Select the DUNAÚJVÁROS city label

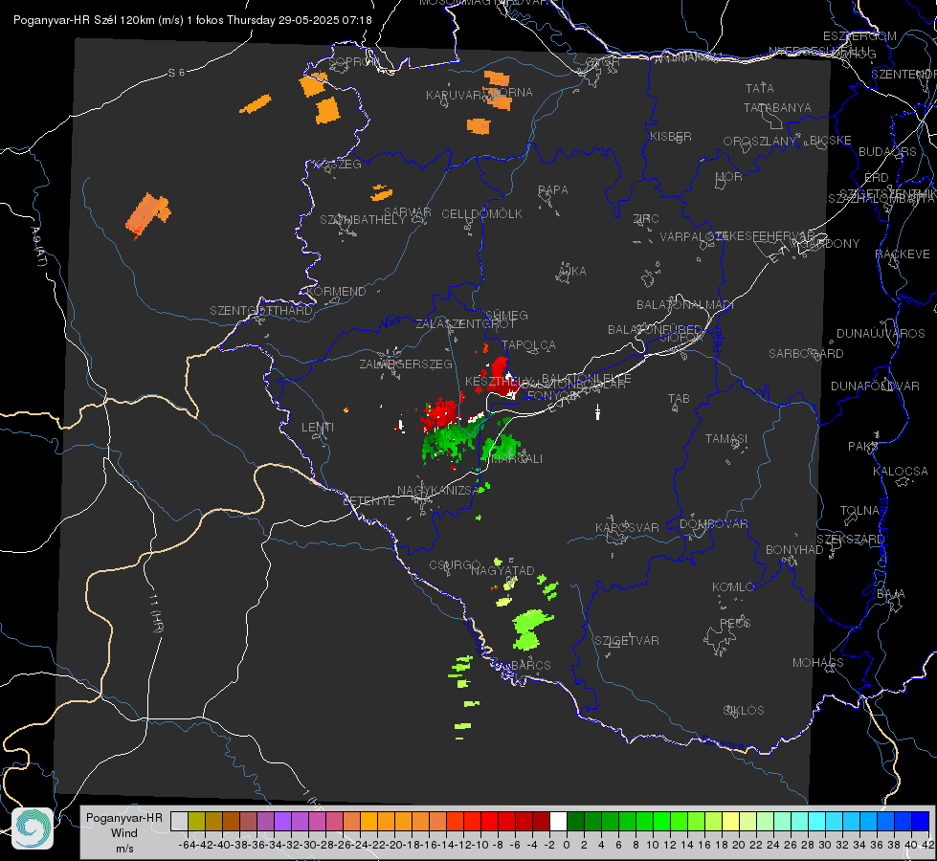coord(881,334)
